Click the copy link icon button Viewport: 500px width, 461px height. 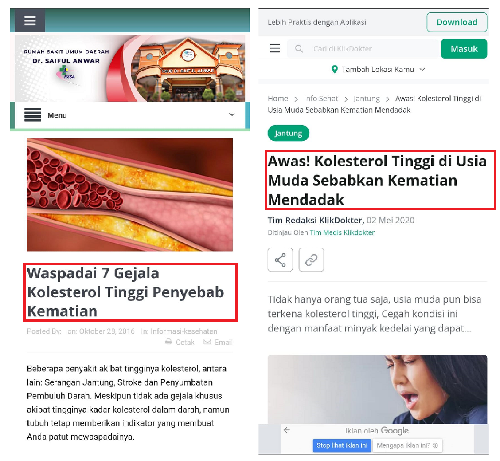(x=311, y=260)
